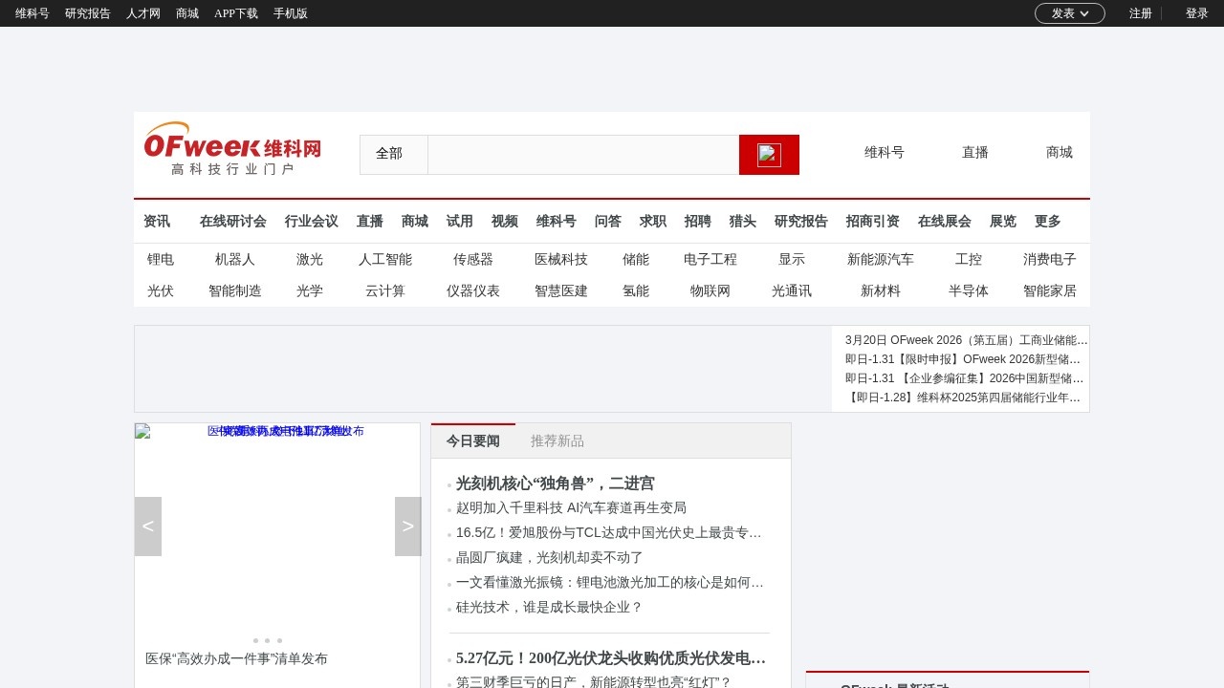Image resolution: width=1224 pixels, height=688 pixels.
Task: Click the 登录 login link
Action: [x=1197, y=13]
